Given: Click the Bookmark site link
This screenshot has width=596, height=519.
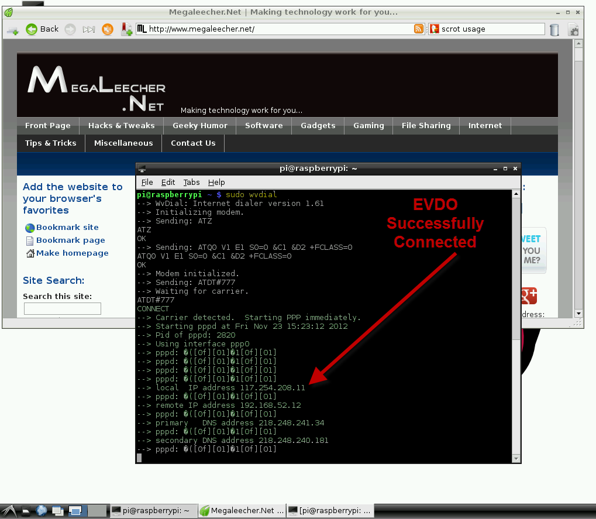Looking at the screenshot, I should [x=67, y=228].
